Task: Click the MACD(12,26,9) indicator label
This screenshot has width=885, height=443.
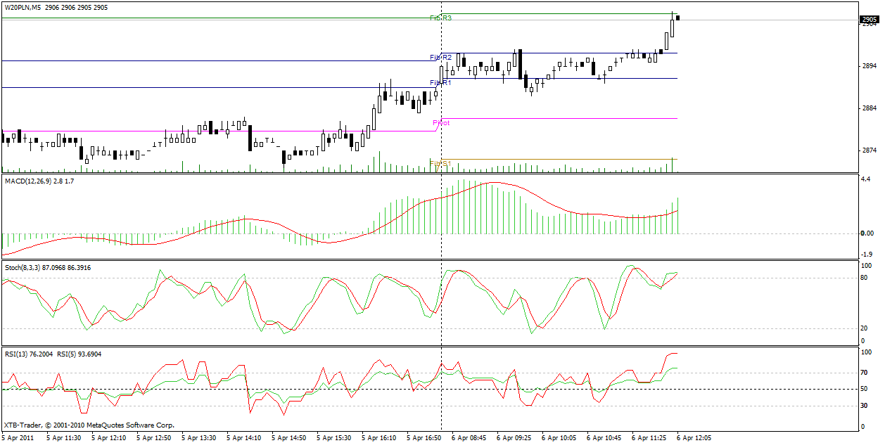Action: tap(39, 181)
